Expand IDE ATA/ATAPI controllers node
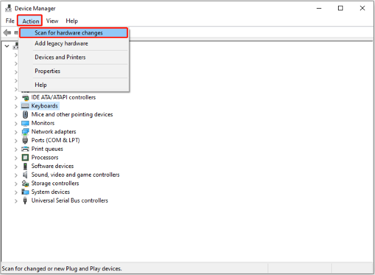 coord(16,98)
